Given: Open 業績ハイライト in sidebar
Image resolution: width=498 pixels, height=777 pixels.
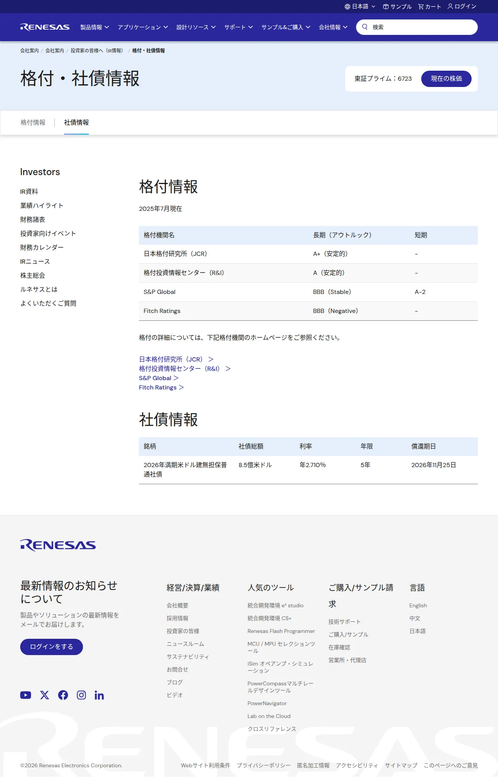Looking at the screenshot, I should (x=42, y=205).
